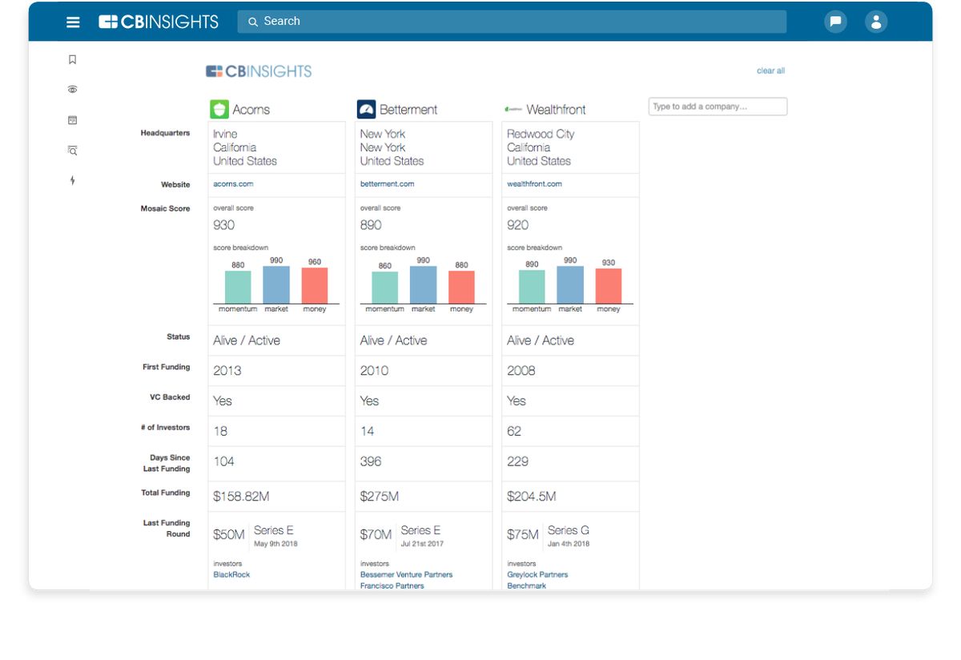Click the CB Insights header logo
Image resolution: width=961 pixels, height=660 pixels.
pos(159,22)
